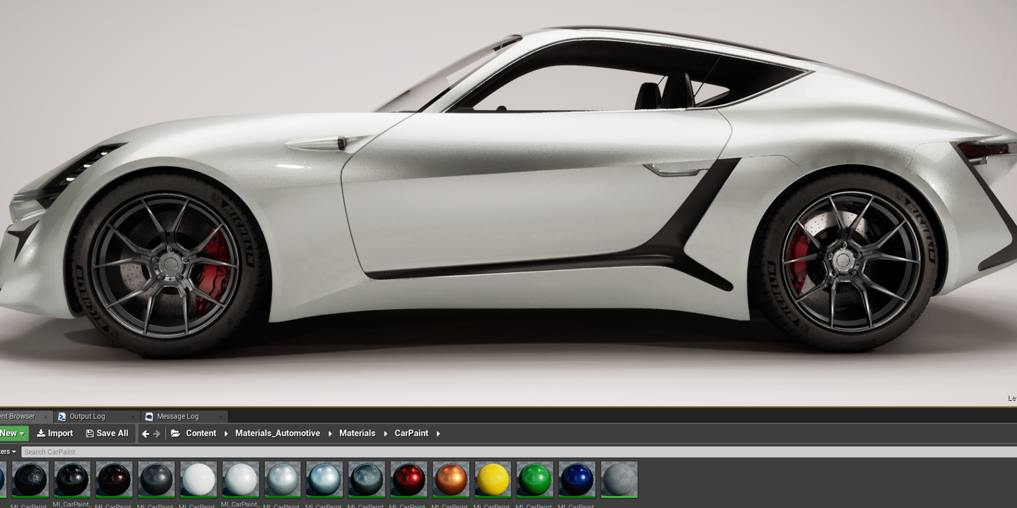1017x508 pixels.
Task: Expand the arrow between Materials and CarPaint
Action: tap(385, 433)
